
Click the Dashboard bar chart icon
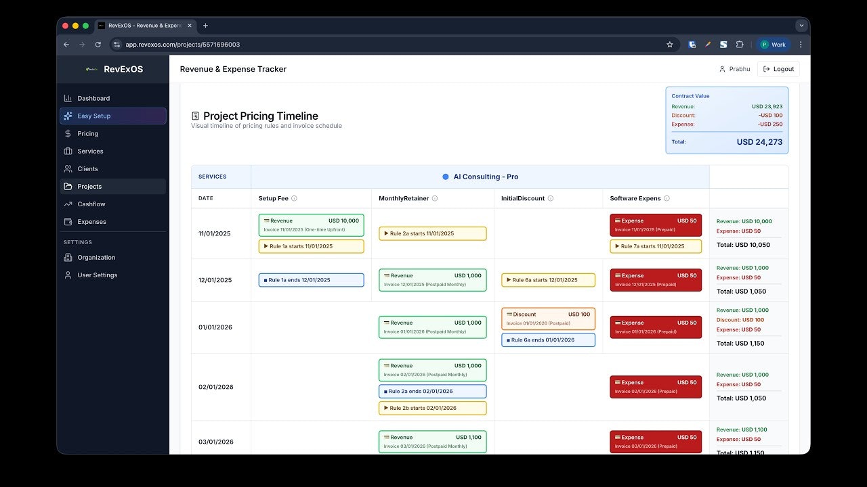tap(68, 98)
